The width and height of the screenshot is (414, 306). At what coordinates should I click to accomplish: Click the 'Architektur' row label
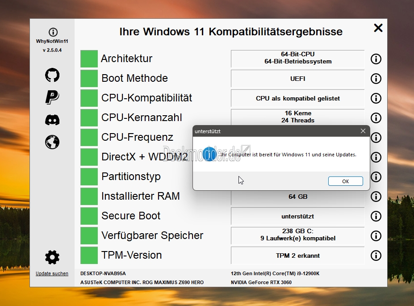point(126,59)
